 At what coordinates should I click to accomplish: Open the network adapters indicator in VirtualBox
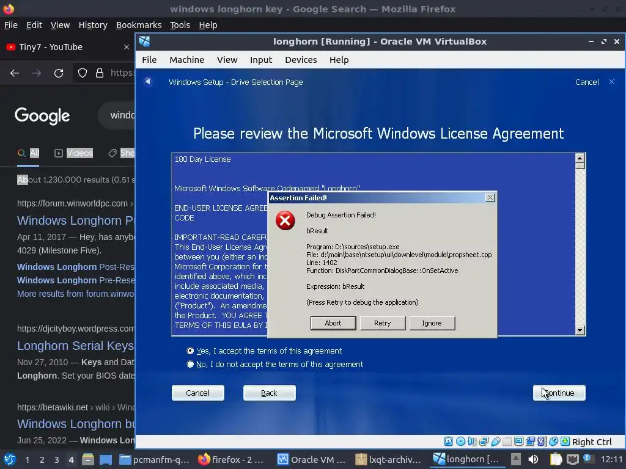click(x=484, y=442)
